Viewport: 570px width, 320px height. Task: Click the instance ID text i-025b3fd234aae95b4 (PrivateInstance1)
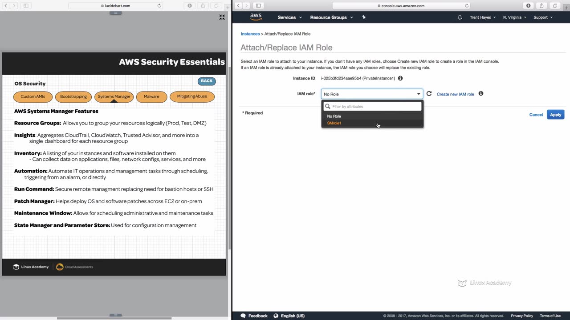click(358, 78)
